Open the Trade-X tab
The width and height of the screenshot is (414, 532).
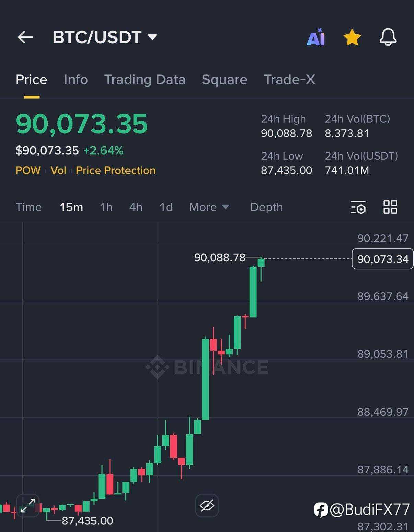[289, 80]
